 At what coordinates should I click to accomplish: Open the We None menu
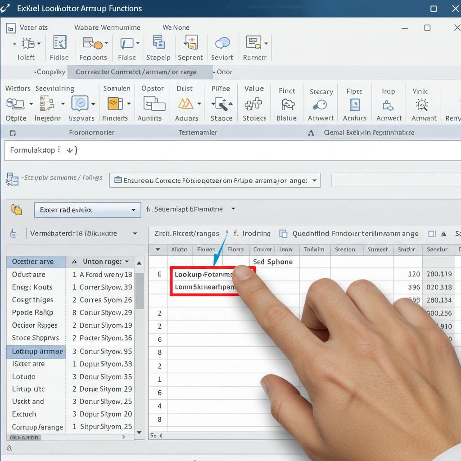pos(176,27)
